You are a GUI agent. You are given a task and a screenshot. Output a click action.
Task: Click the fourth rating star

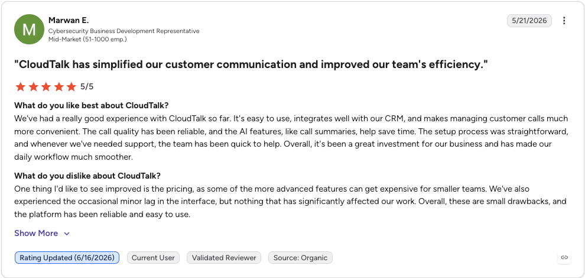click(x=58, y=87)
